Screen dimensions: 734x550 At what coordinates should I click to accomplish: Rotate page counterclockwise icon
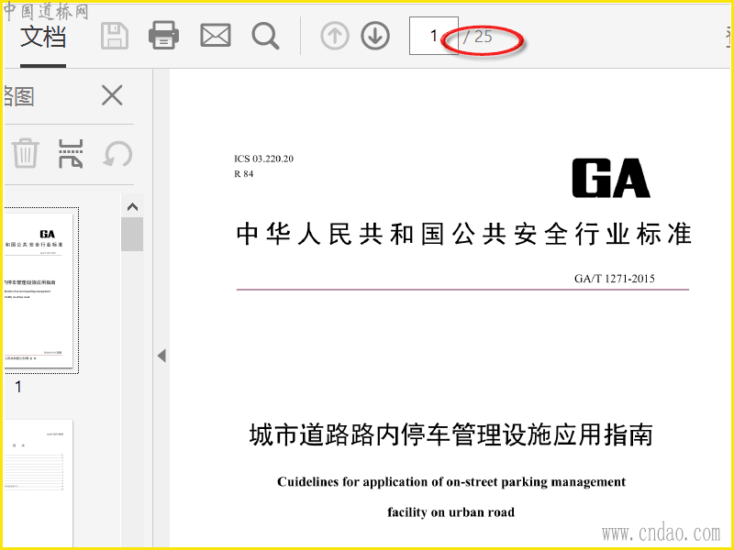click(x=117, y=154)
